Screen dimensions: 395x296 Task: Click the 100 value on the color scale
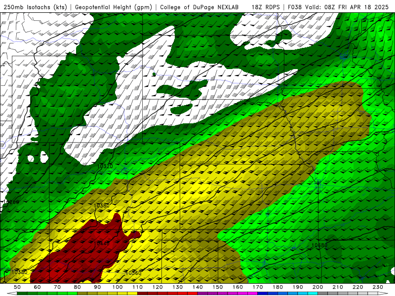[118, 287]
